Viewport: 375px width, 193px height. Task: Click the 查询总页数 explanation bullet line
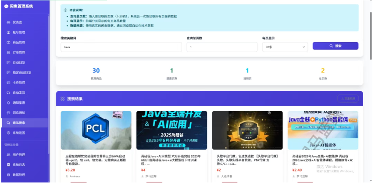pos(123,16)
